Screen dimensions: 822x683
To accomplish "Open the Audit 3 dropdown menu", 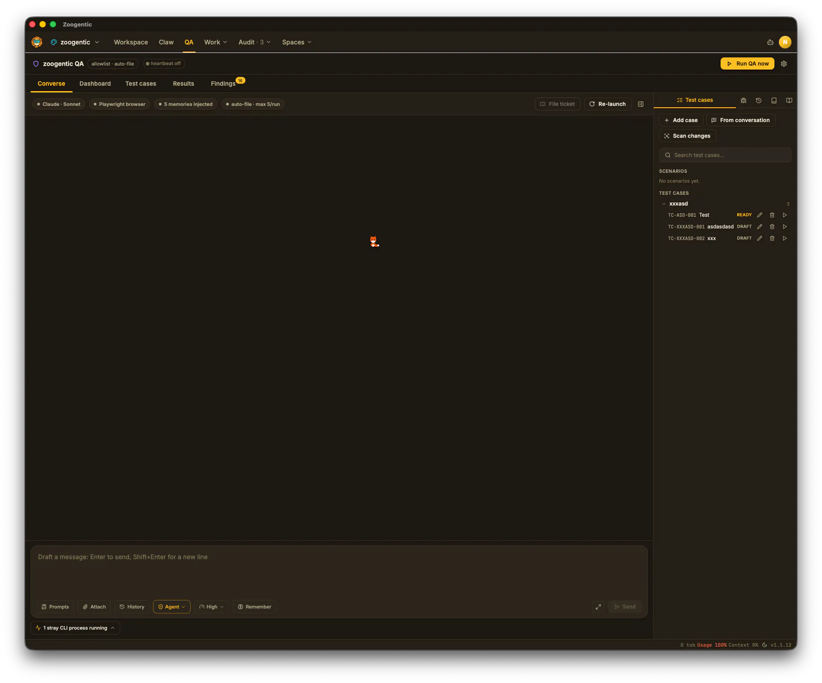I will point(254,42).
